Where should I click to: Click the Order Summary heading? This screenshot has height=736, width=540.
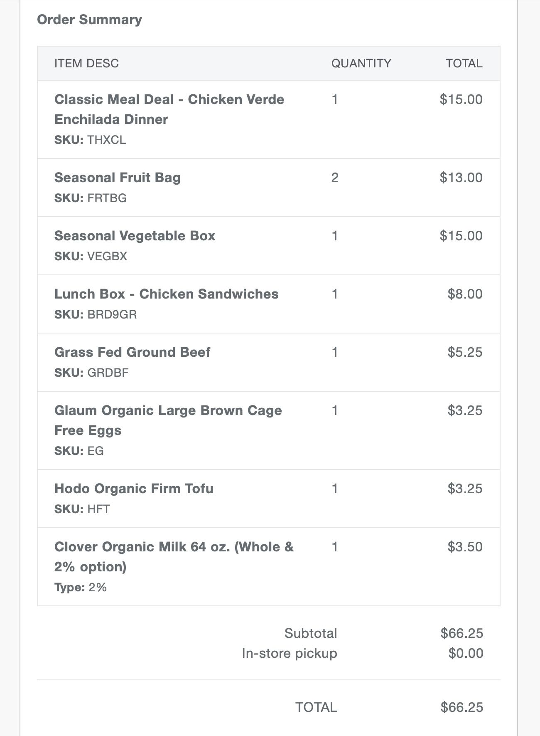90,20
